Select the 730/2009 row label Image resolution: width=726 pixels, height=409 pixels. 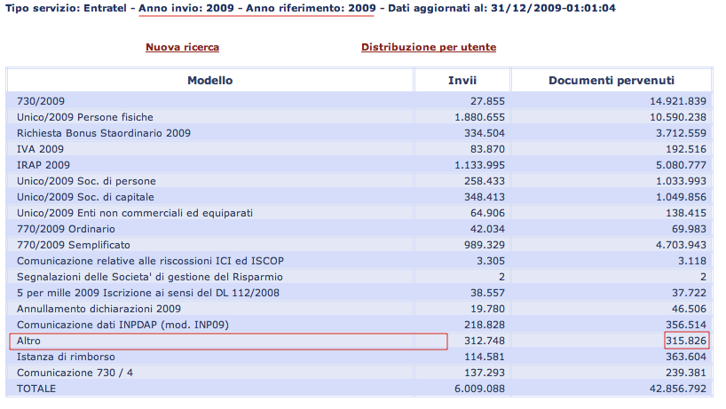pos(41,101)
